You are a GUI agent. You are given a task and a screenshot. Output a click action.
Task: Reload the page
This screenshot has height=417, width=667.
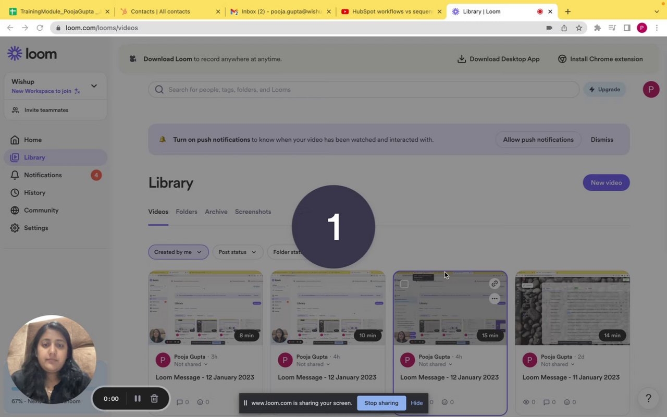(x=40, y=28)
